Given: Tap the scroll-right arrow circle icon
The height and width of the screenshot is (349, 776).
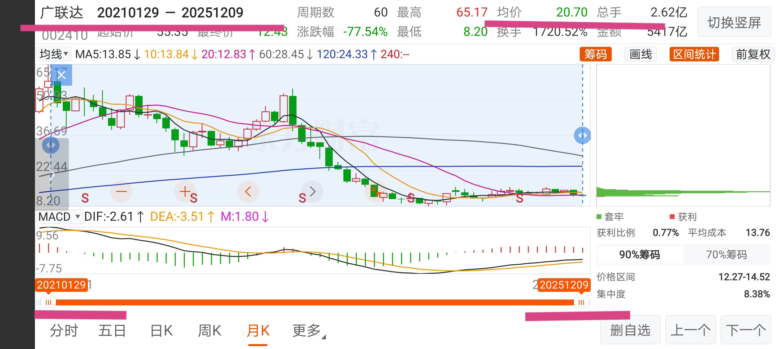Looking at the screenshot, I should [x=312, y=192].
